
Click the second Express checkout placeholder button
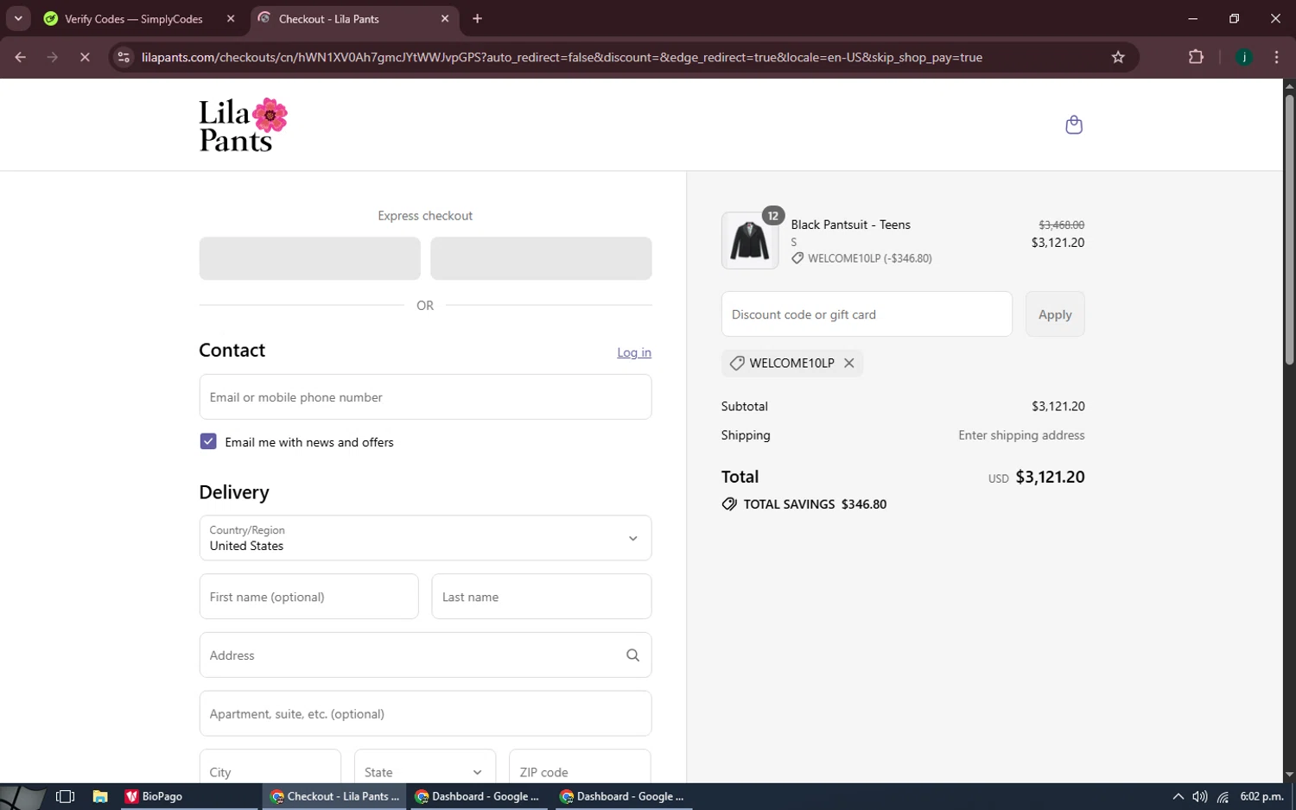[541, 258]
